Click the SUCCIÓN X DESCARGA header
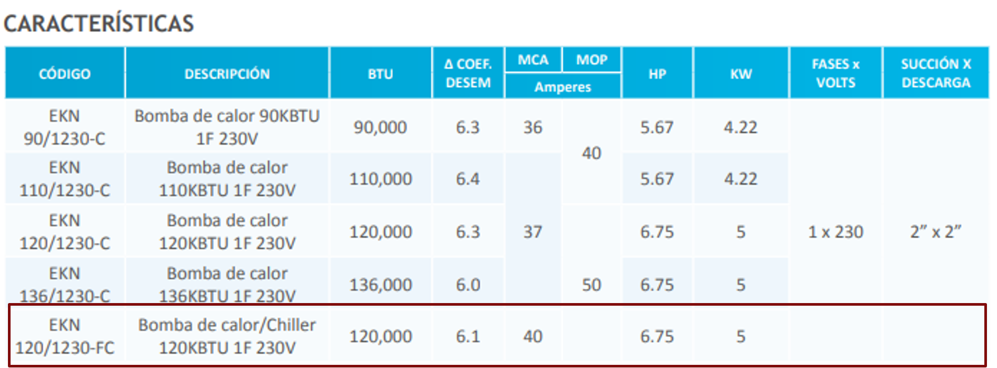 pyautogui.click(x=935, y=73)
